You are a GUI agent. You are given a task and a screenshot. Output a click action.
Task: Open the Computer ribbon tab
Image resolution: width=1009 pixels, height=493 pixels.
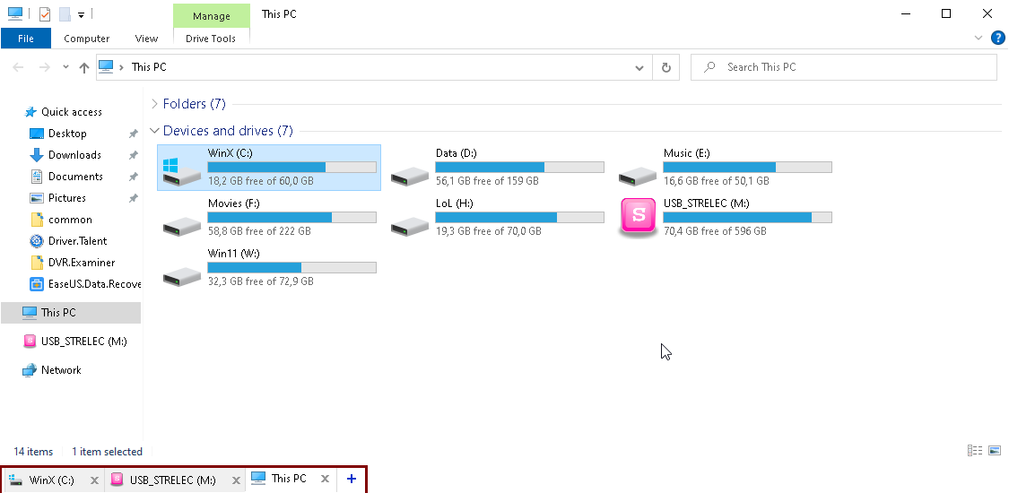[86, 39]
